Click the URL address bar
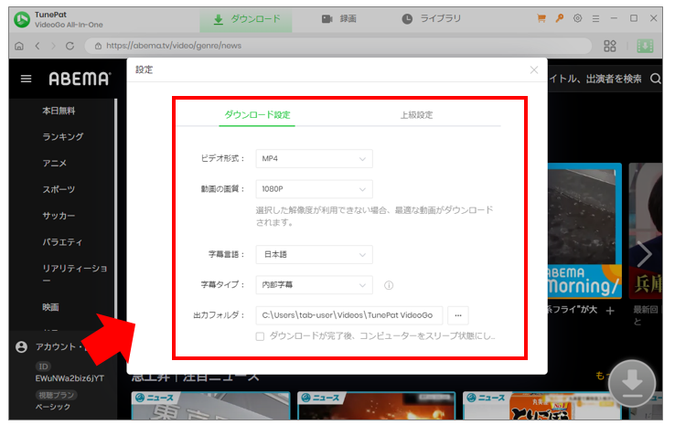The width and height of the screenshot is (675, 425). [338, 46]
